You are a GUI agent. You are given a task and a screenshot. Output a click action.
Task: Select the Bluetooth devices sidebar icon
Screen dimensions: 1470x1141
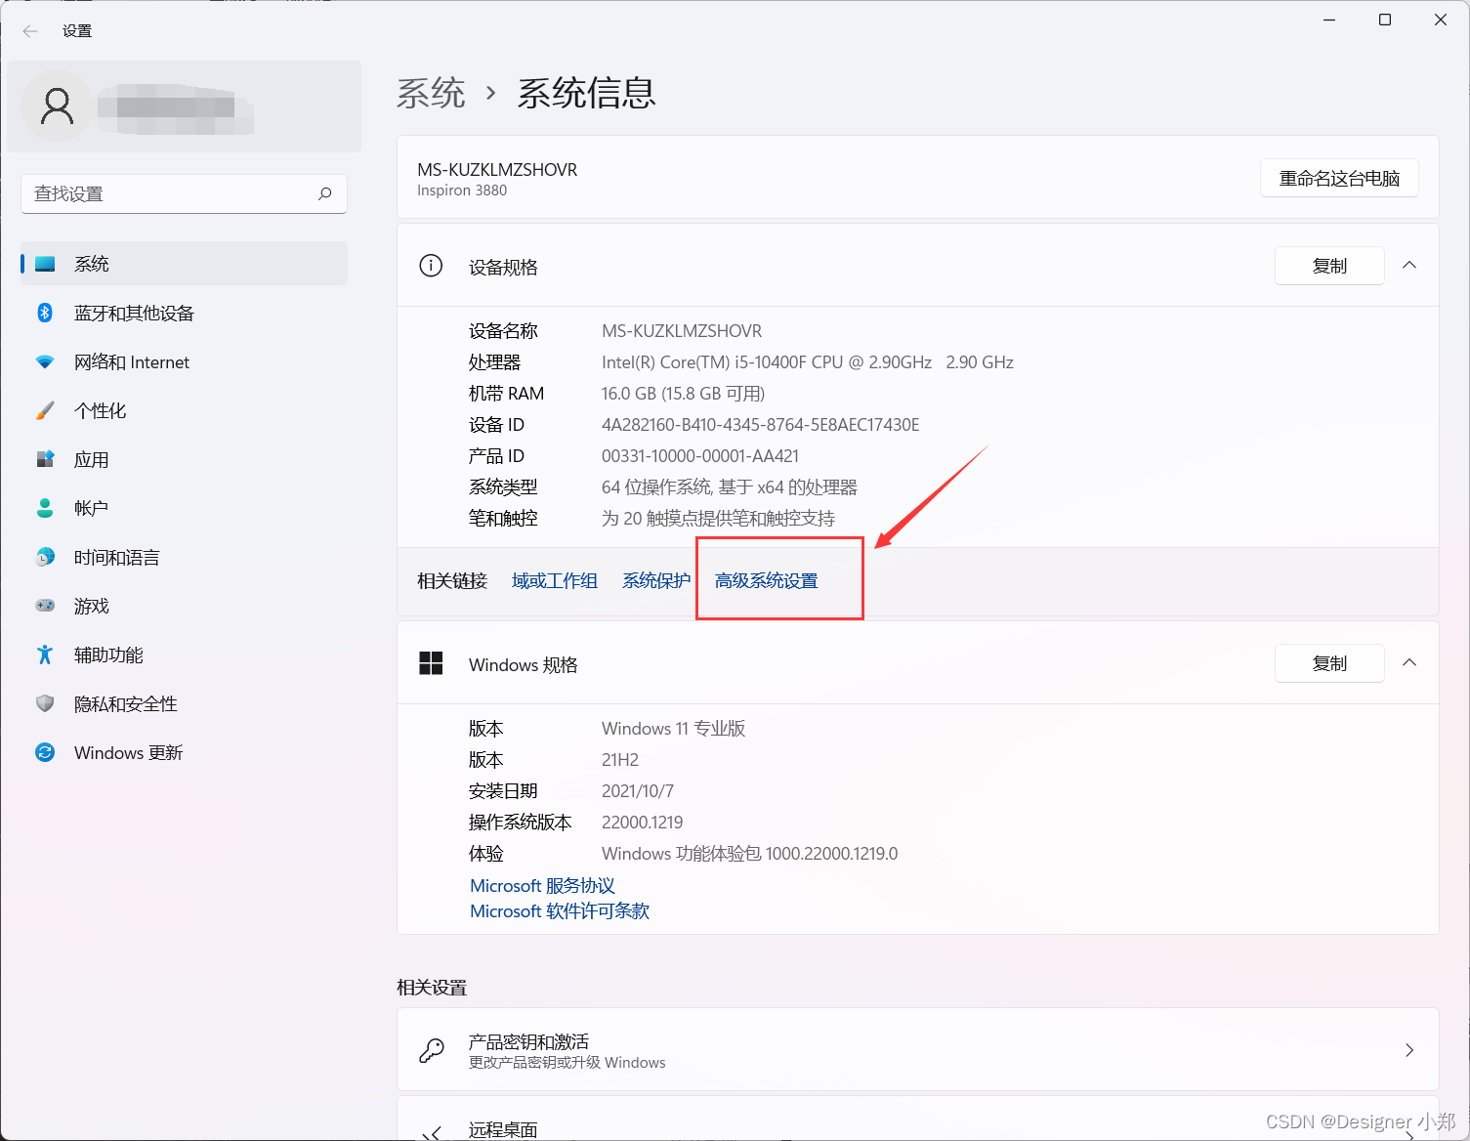tap(45, 313)
